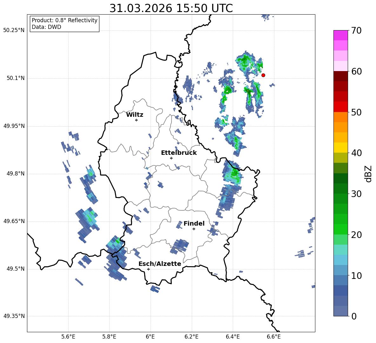
Task: Click the 30 label on the colorbar
Action: (x=356, y=194)
